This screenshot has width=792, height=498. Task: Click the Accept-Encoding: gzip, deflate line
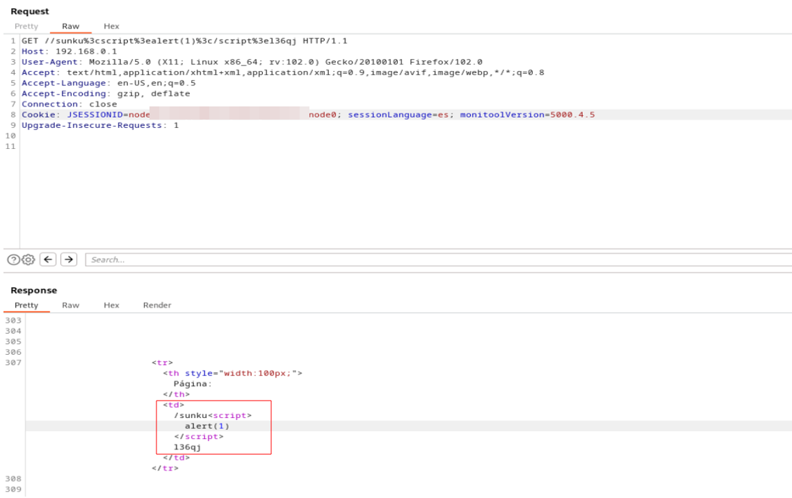(106, 94)
